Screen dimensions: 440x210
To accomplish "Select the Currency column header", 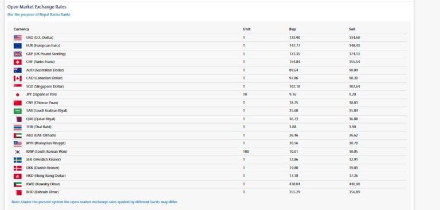I will click(x=21, y=29).
